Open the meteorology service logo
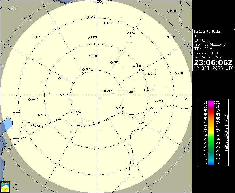The width and height of the screenshot is (235, 193). 5,187
